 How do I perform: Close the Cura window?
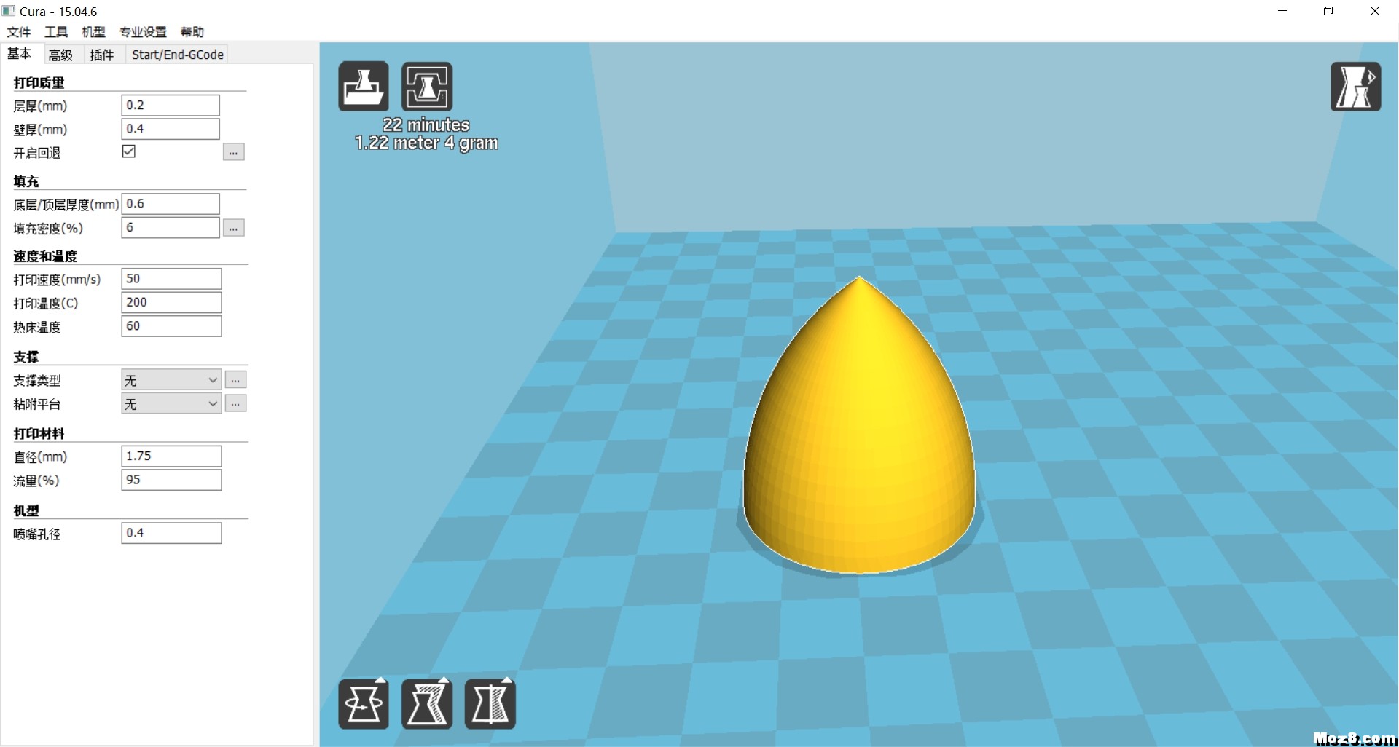(x=1375, y=11)
